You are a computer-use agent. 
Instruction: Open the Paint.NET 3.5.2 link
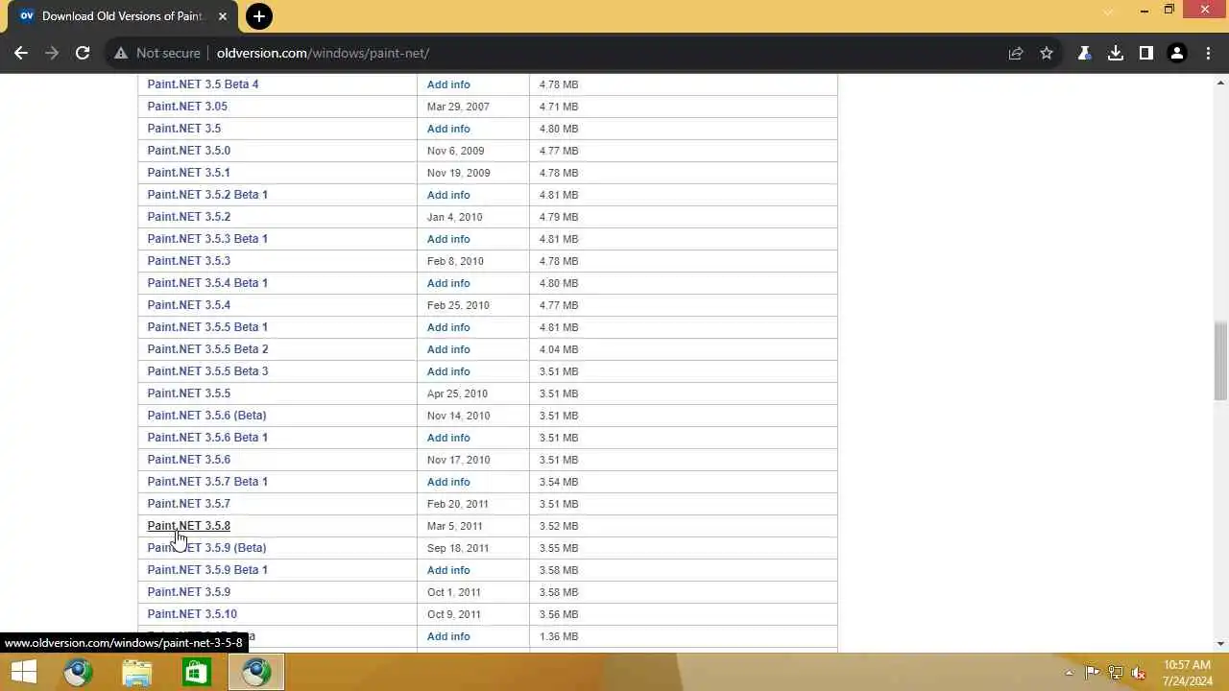[188, 217]
